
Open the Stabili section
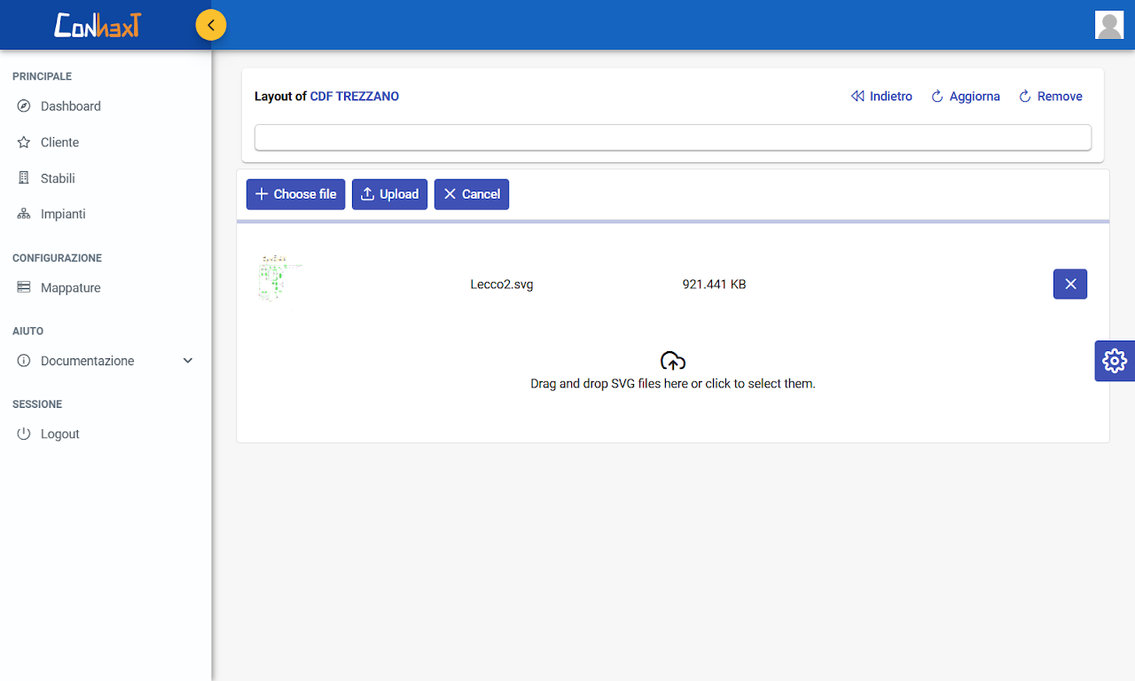click(x=58, y=179)
